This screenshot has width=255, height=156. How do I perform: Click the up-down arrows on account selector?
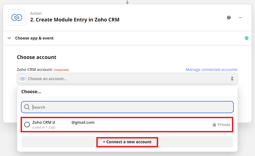click(x=232, y=79)
